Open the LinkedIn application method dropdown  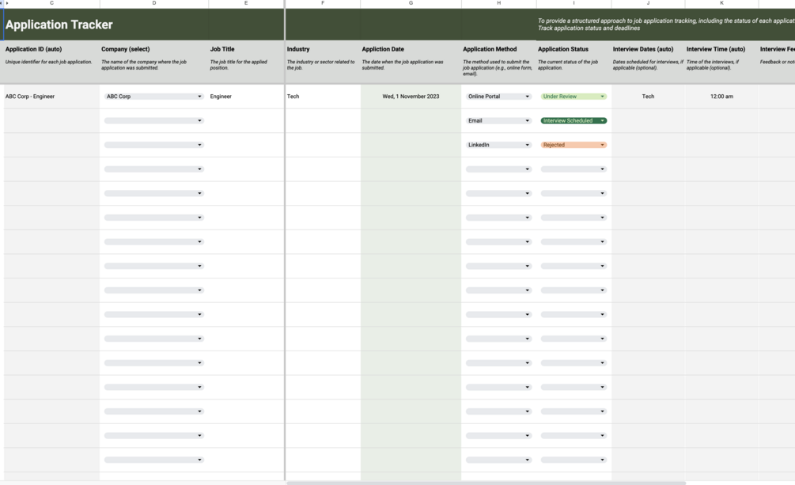coord(498,145)
